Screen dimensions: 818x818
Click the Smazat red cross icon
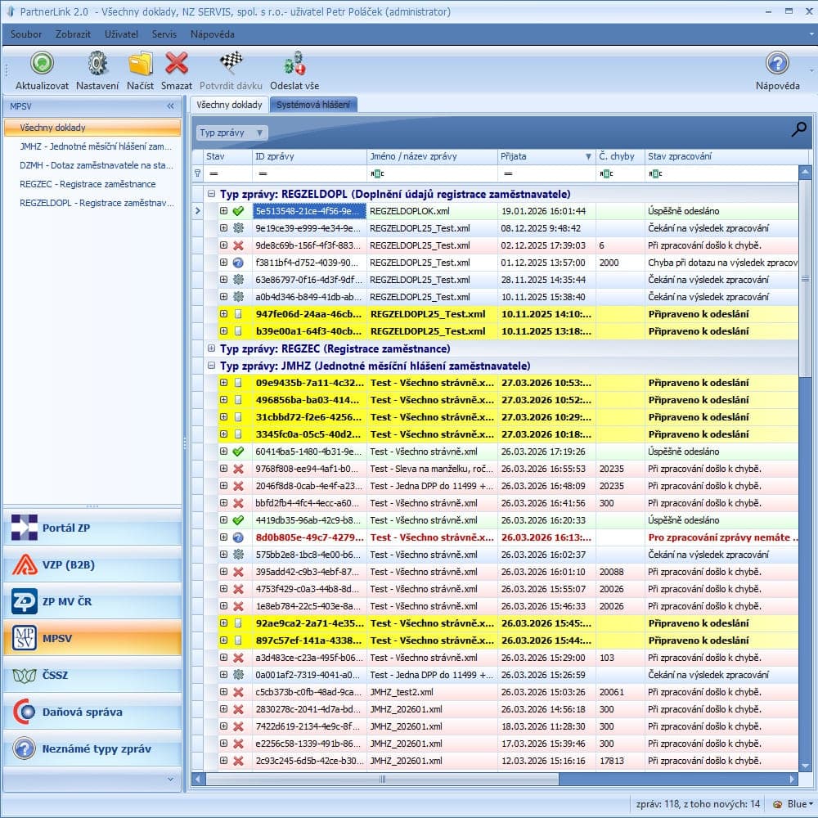pos(177,64)
